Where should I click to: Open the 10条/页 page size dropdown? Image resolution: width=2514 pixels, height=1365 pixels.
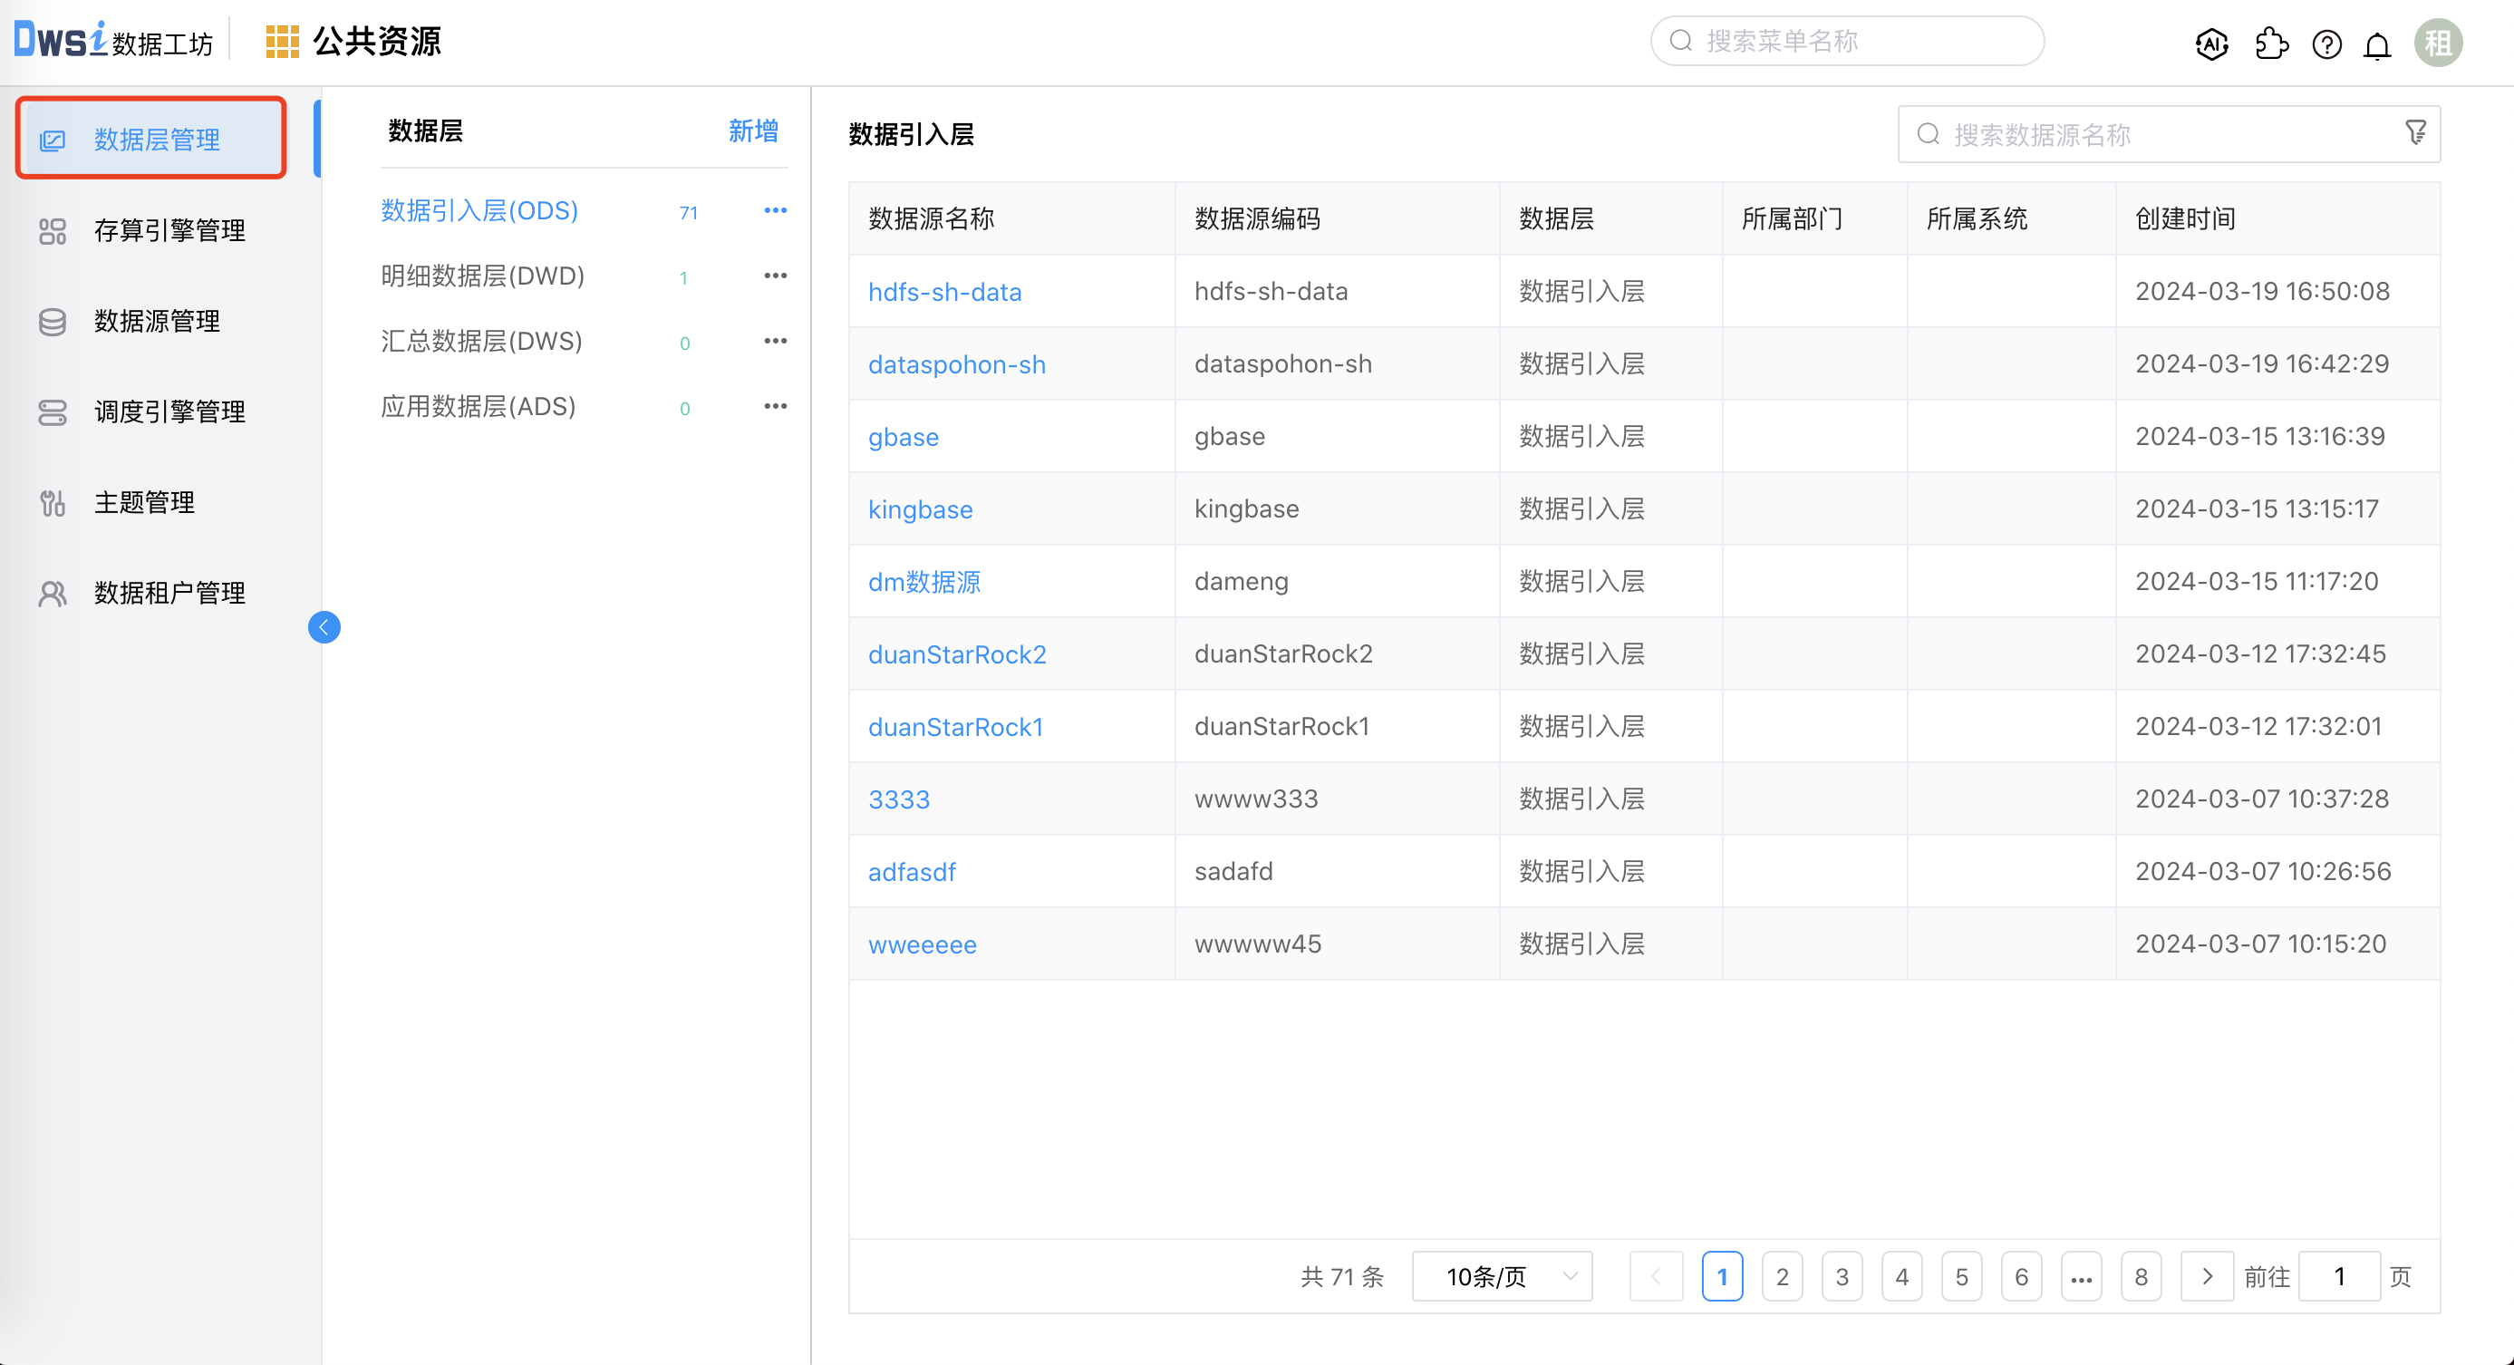(x=1501, y=1275)
